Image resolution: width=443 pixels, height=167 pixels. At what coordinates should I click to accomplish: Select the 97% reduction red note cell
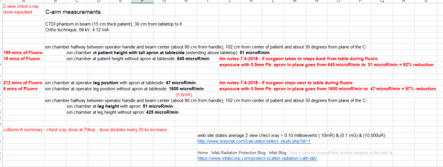[x=327, y=89]
